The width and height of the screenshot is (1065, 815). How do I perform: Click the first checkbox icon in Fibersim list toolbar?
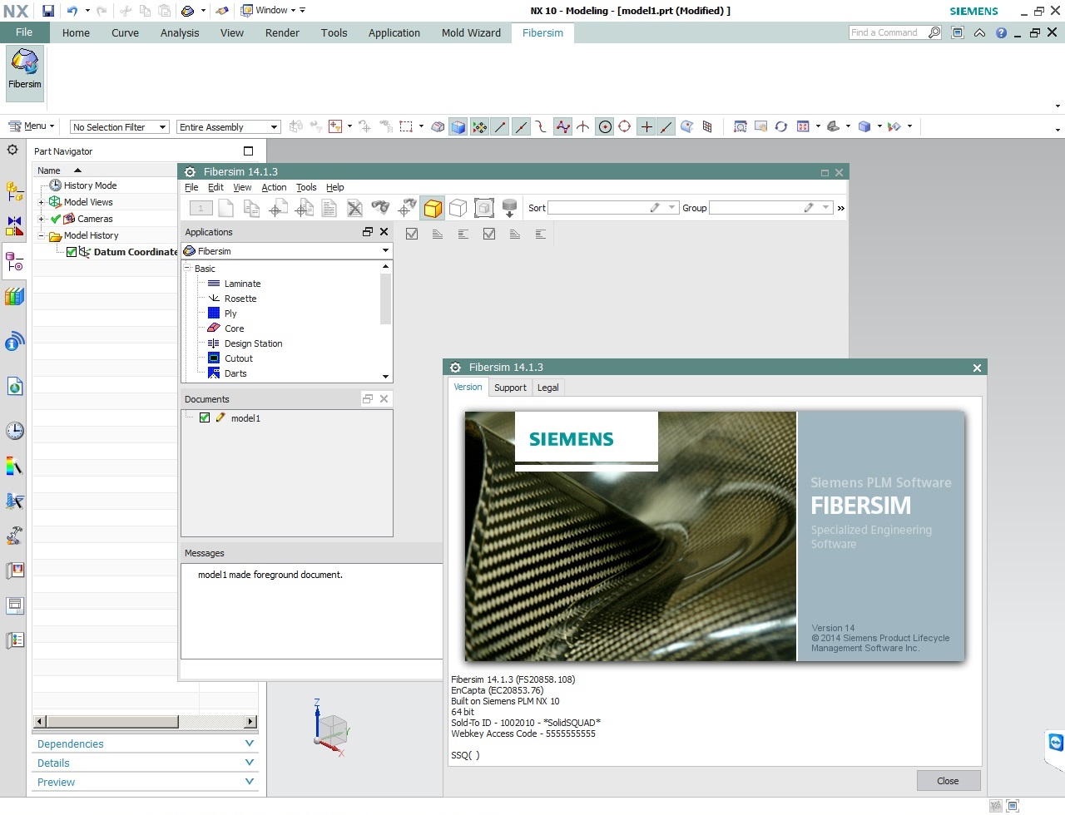pos(412,235)
